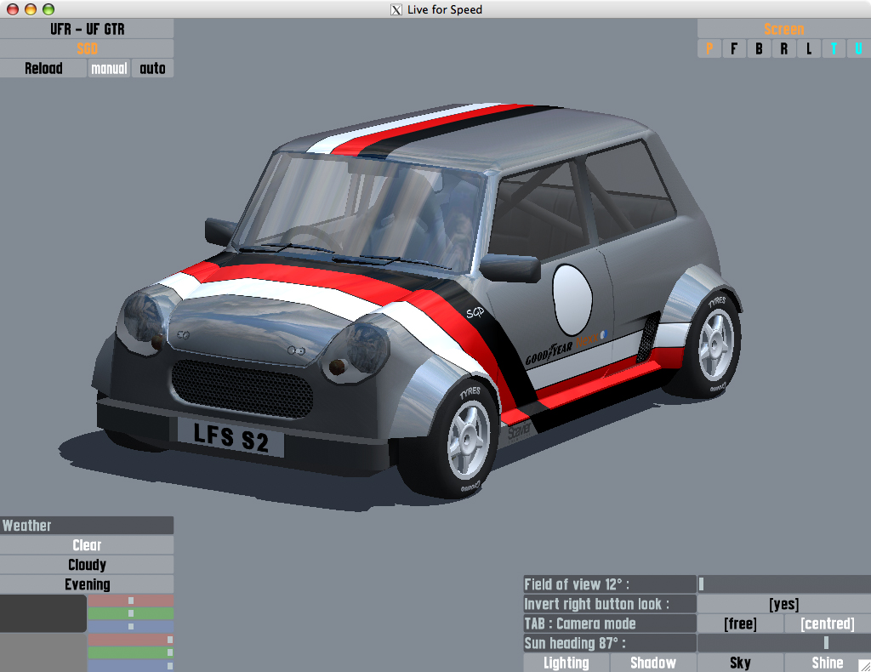Click the white number roundel on car door
Screen dimensions: 871x672
tap(572, 300)
